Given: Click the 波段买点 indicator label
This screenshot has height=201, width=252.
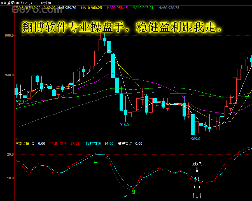Looking at the screenshot, I should [125, 144].
